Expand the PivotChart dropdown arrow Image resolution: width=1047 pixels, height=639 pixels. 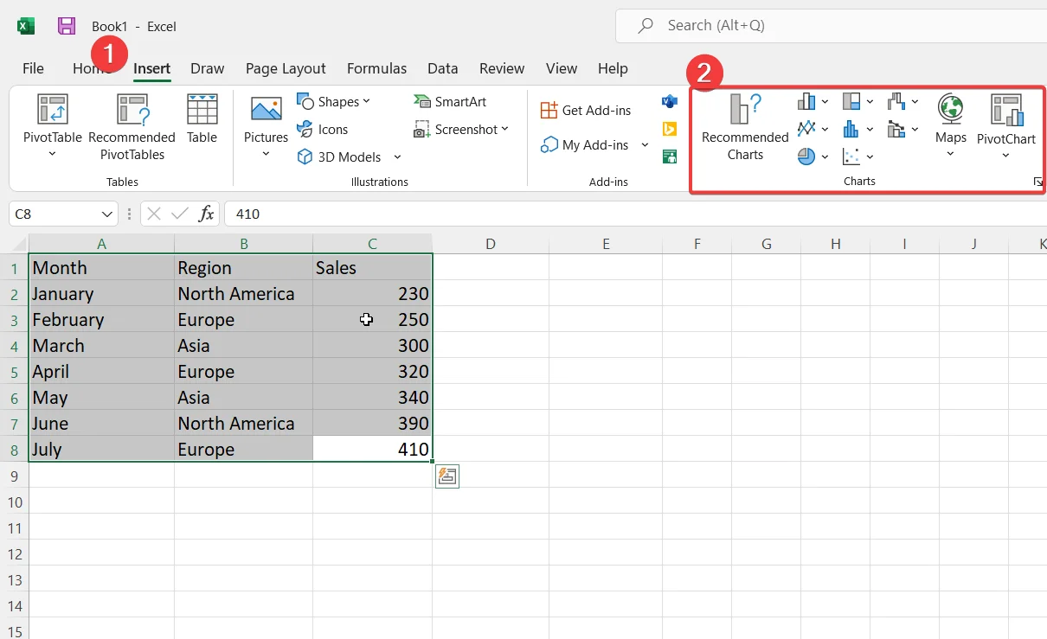pyautogui.click(x=1006, y=155)
